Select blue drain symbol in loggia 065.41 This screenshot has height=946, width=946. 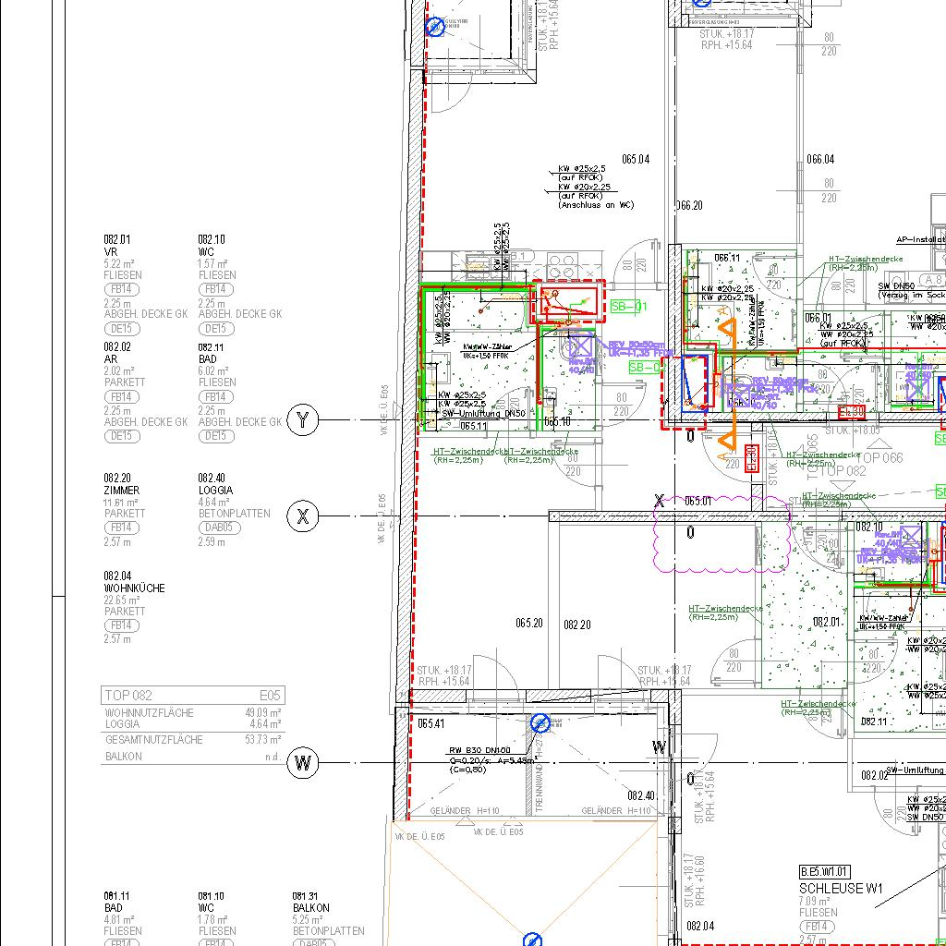pos(540,722)
